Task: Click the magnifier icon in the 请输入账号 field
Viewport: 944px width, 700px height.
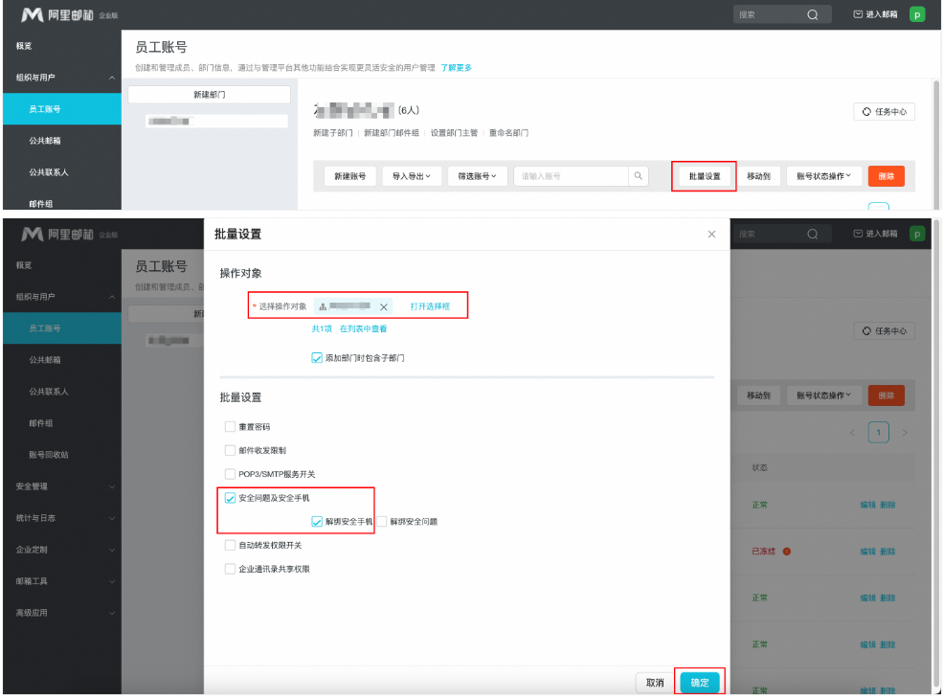Action: [638, 176]
